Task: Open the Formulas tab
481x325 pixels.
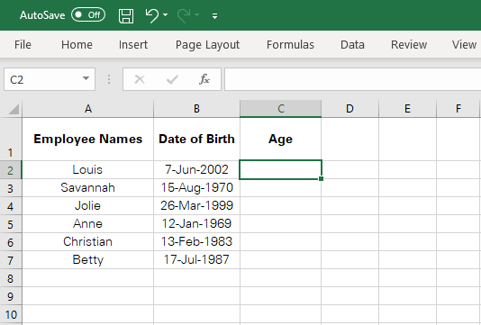Action: tap(290, 45)
